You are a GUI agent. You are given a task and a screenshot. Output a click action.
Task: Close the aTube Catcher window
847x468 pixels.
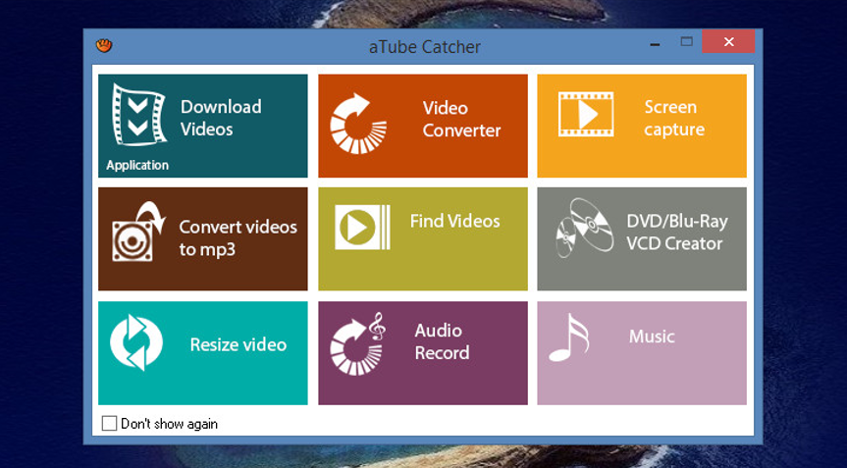728,41
